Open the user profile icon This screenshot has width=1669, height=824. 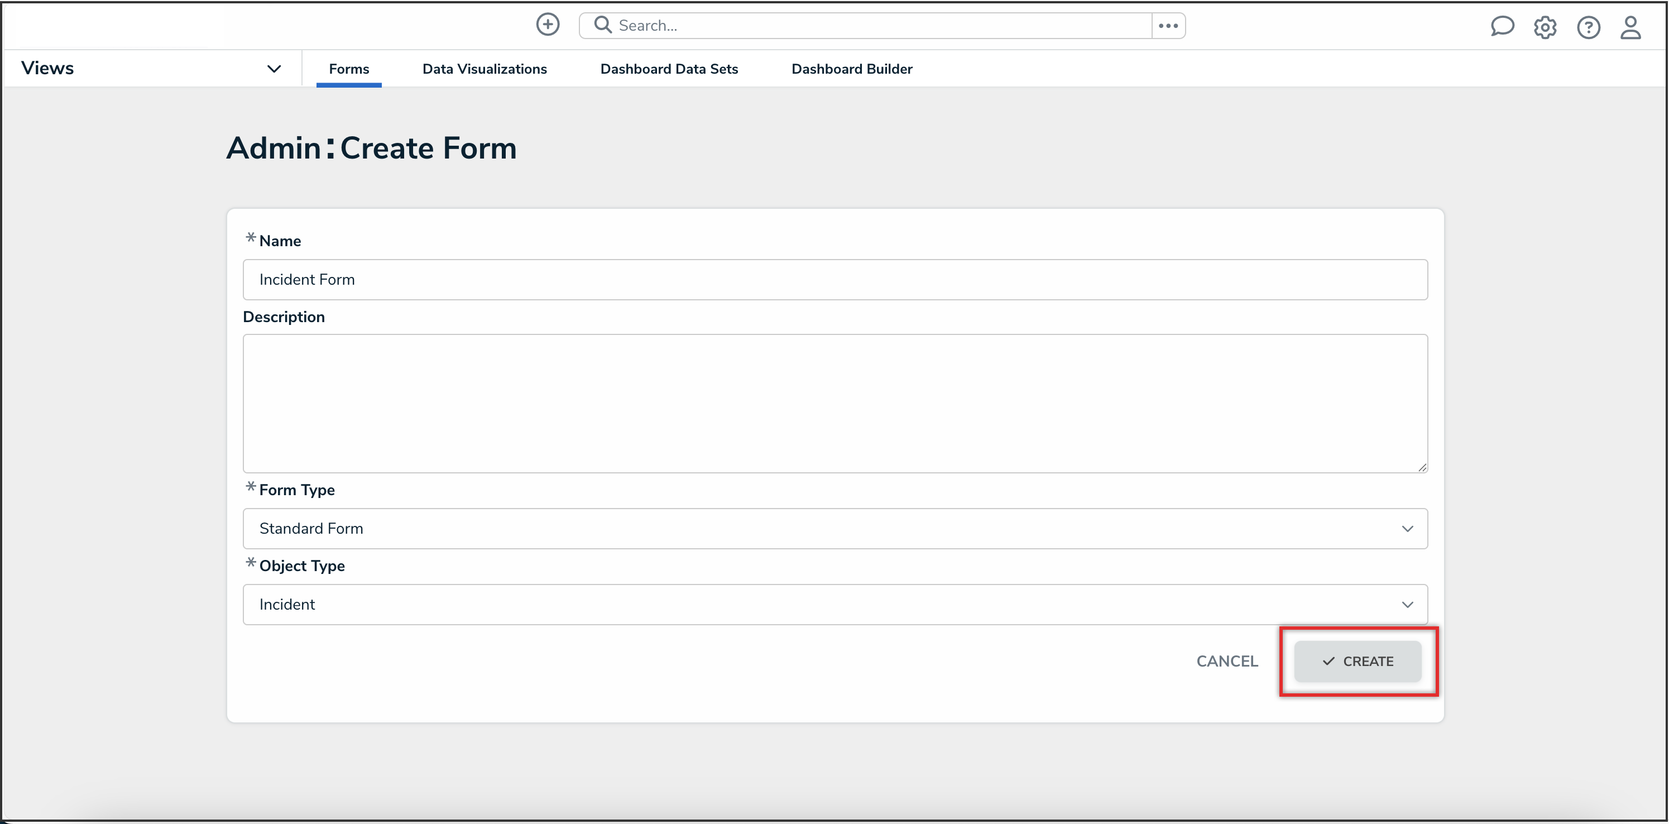pyautogui.click(x=1631, y=27)
